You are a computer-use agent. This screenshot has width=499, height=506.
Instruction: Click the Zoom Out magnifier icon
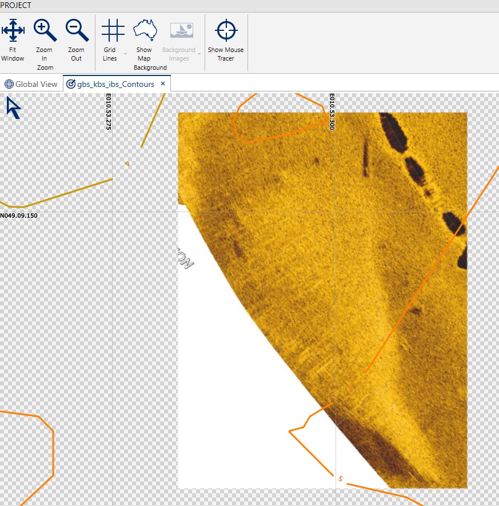(x=77, y=30)
